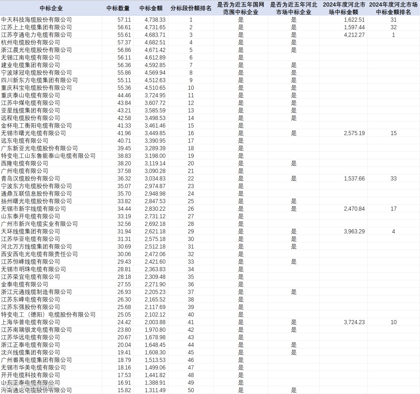The height and width of the screenshot is (394, 420).
Task: Click cell 广州番禺电缆集团有限公司
Action: (37, 360)
